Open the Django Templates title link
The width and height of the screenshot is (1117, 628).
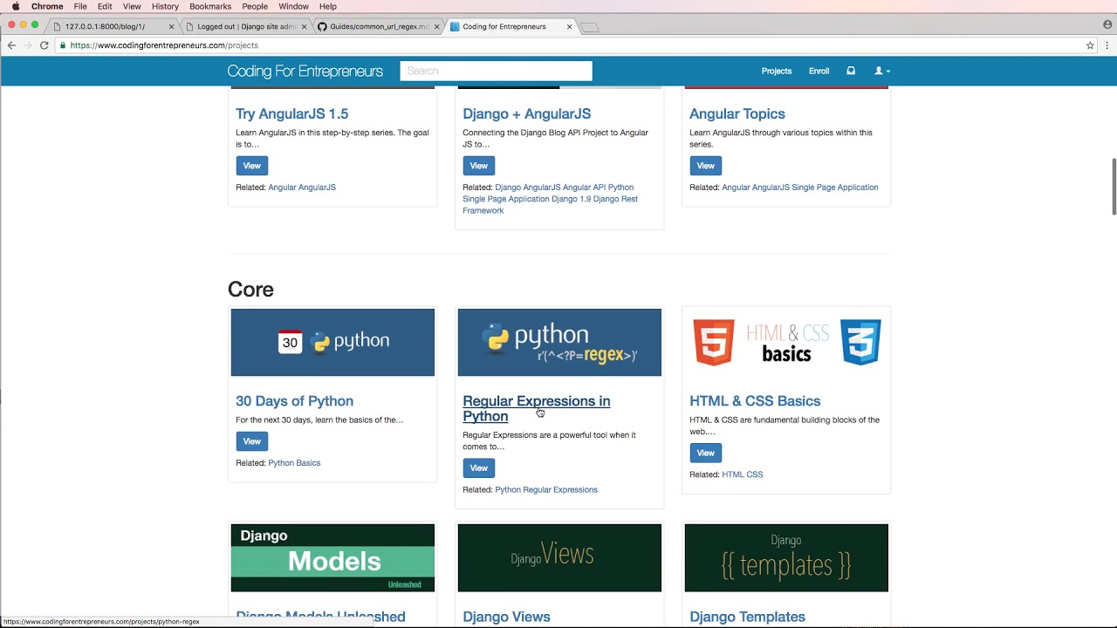(x=748, y=617)
